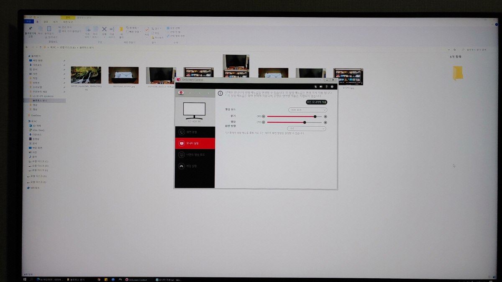The height and width of the screenshot is (282, 502).
Task: Select the 모니터 설정 sidebar entry
Action: (x=195, y=143)
